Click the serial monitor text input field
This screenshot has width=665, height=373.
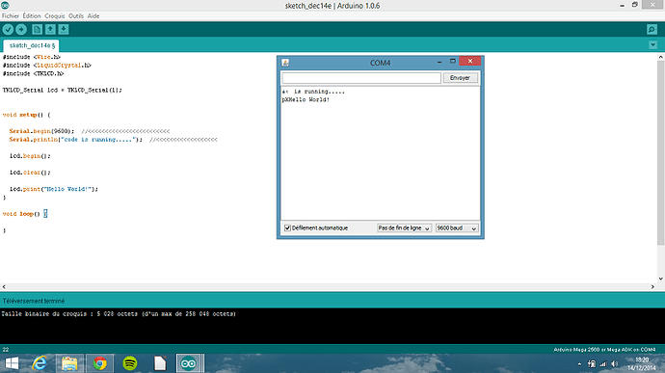coord(361,78)
